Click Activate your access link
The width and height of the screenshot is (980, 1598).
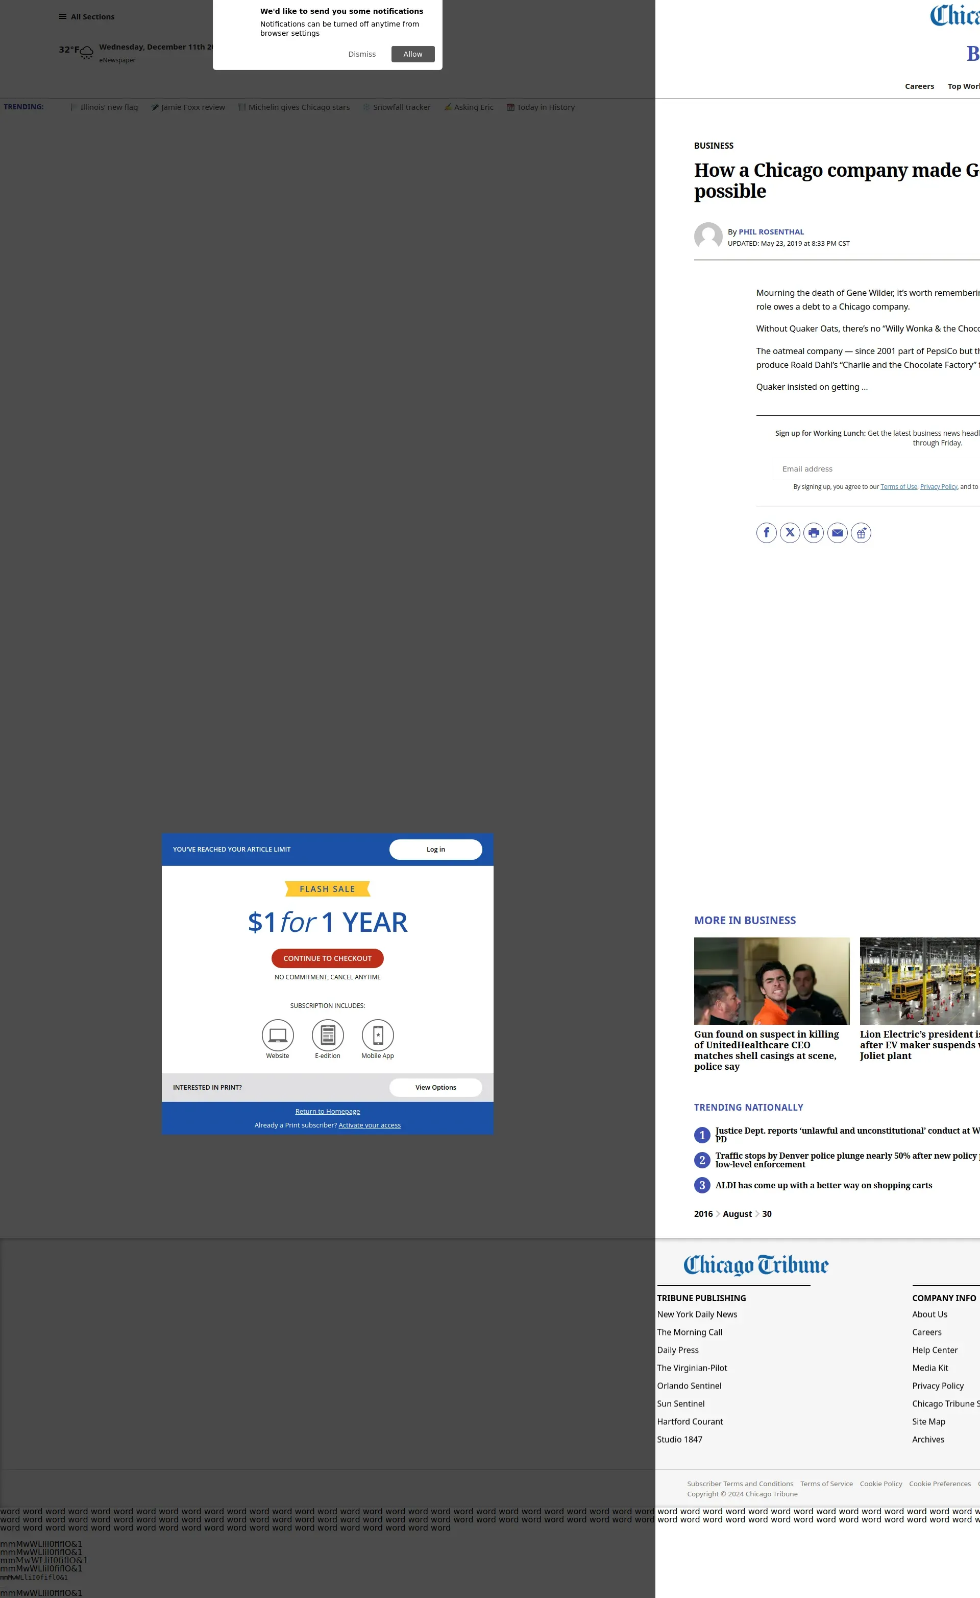point(370,1125)
